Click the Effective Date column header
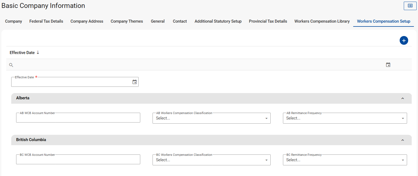 point(22,53)
